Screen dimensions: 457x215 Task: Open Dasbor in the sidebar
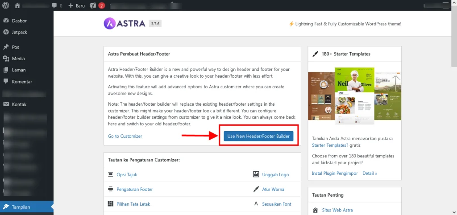19,21
